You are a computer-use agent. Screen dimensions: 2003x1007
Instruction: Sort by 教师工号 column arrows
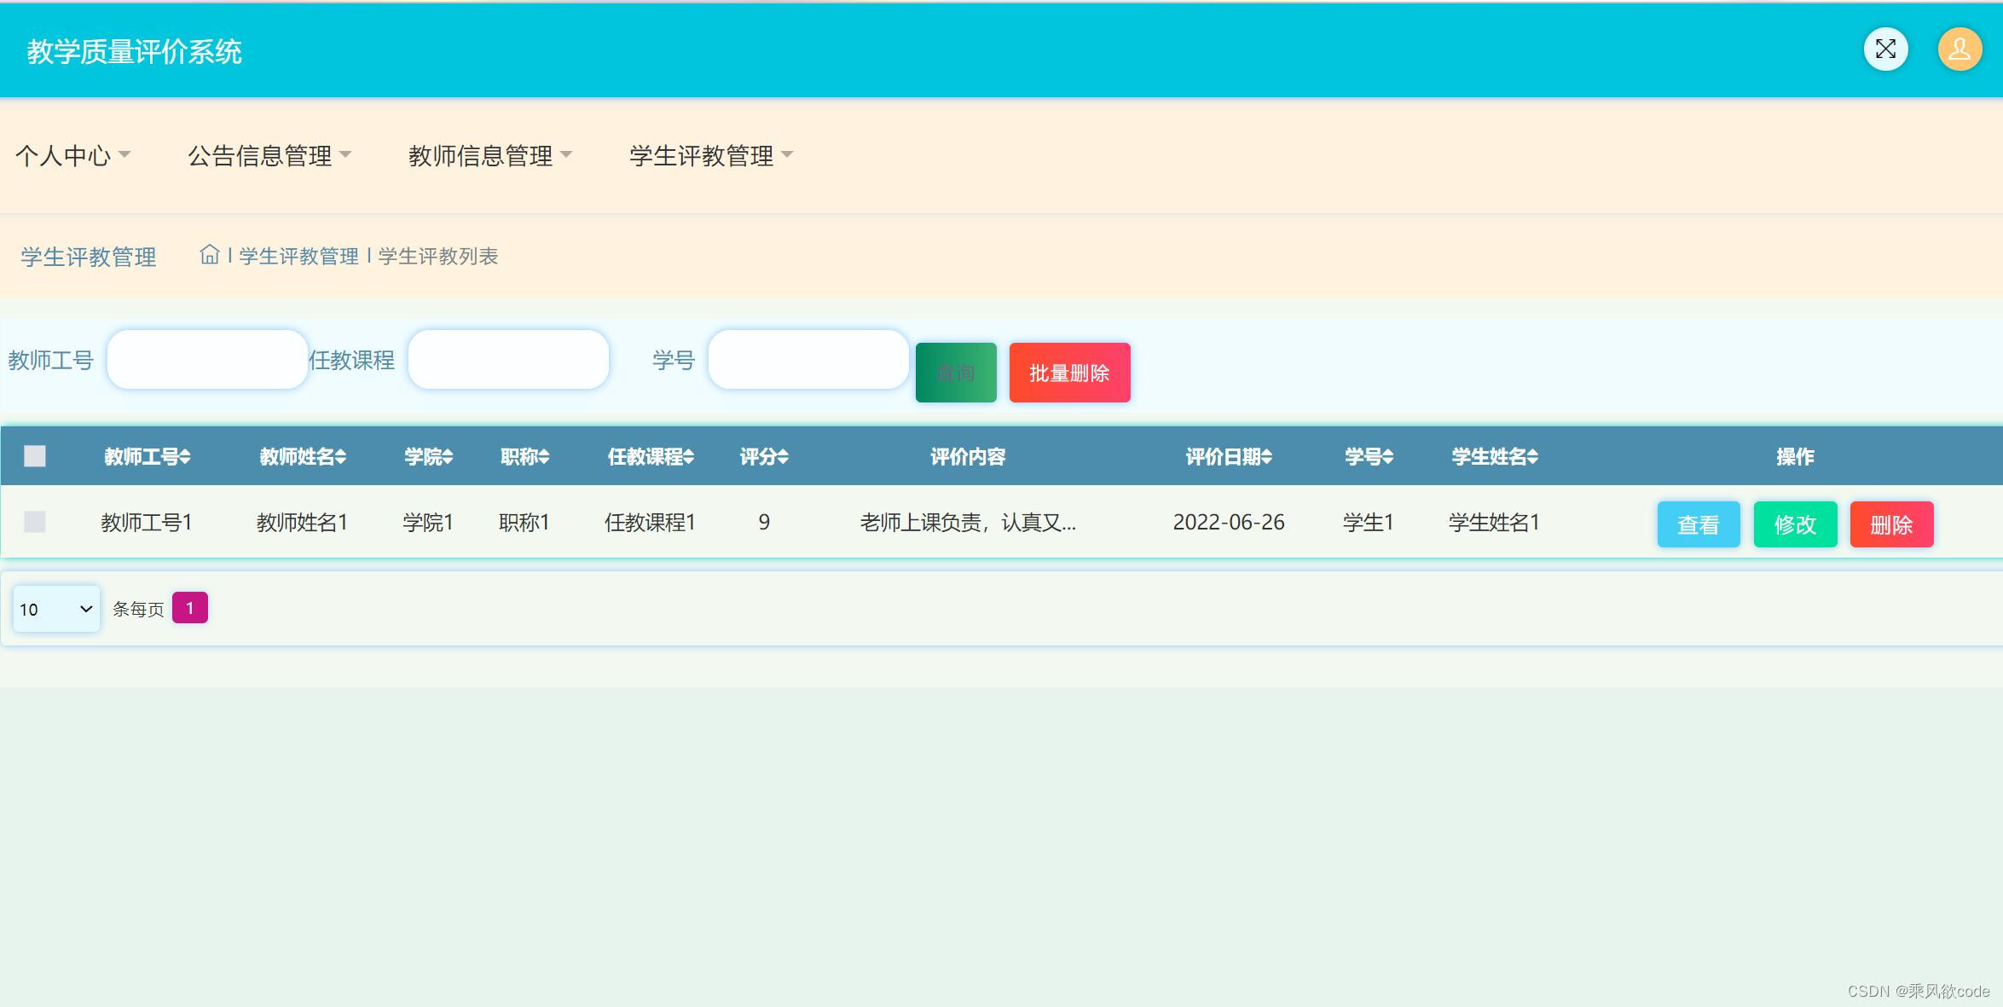click(185, 457)
